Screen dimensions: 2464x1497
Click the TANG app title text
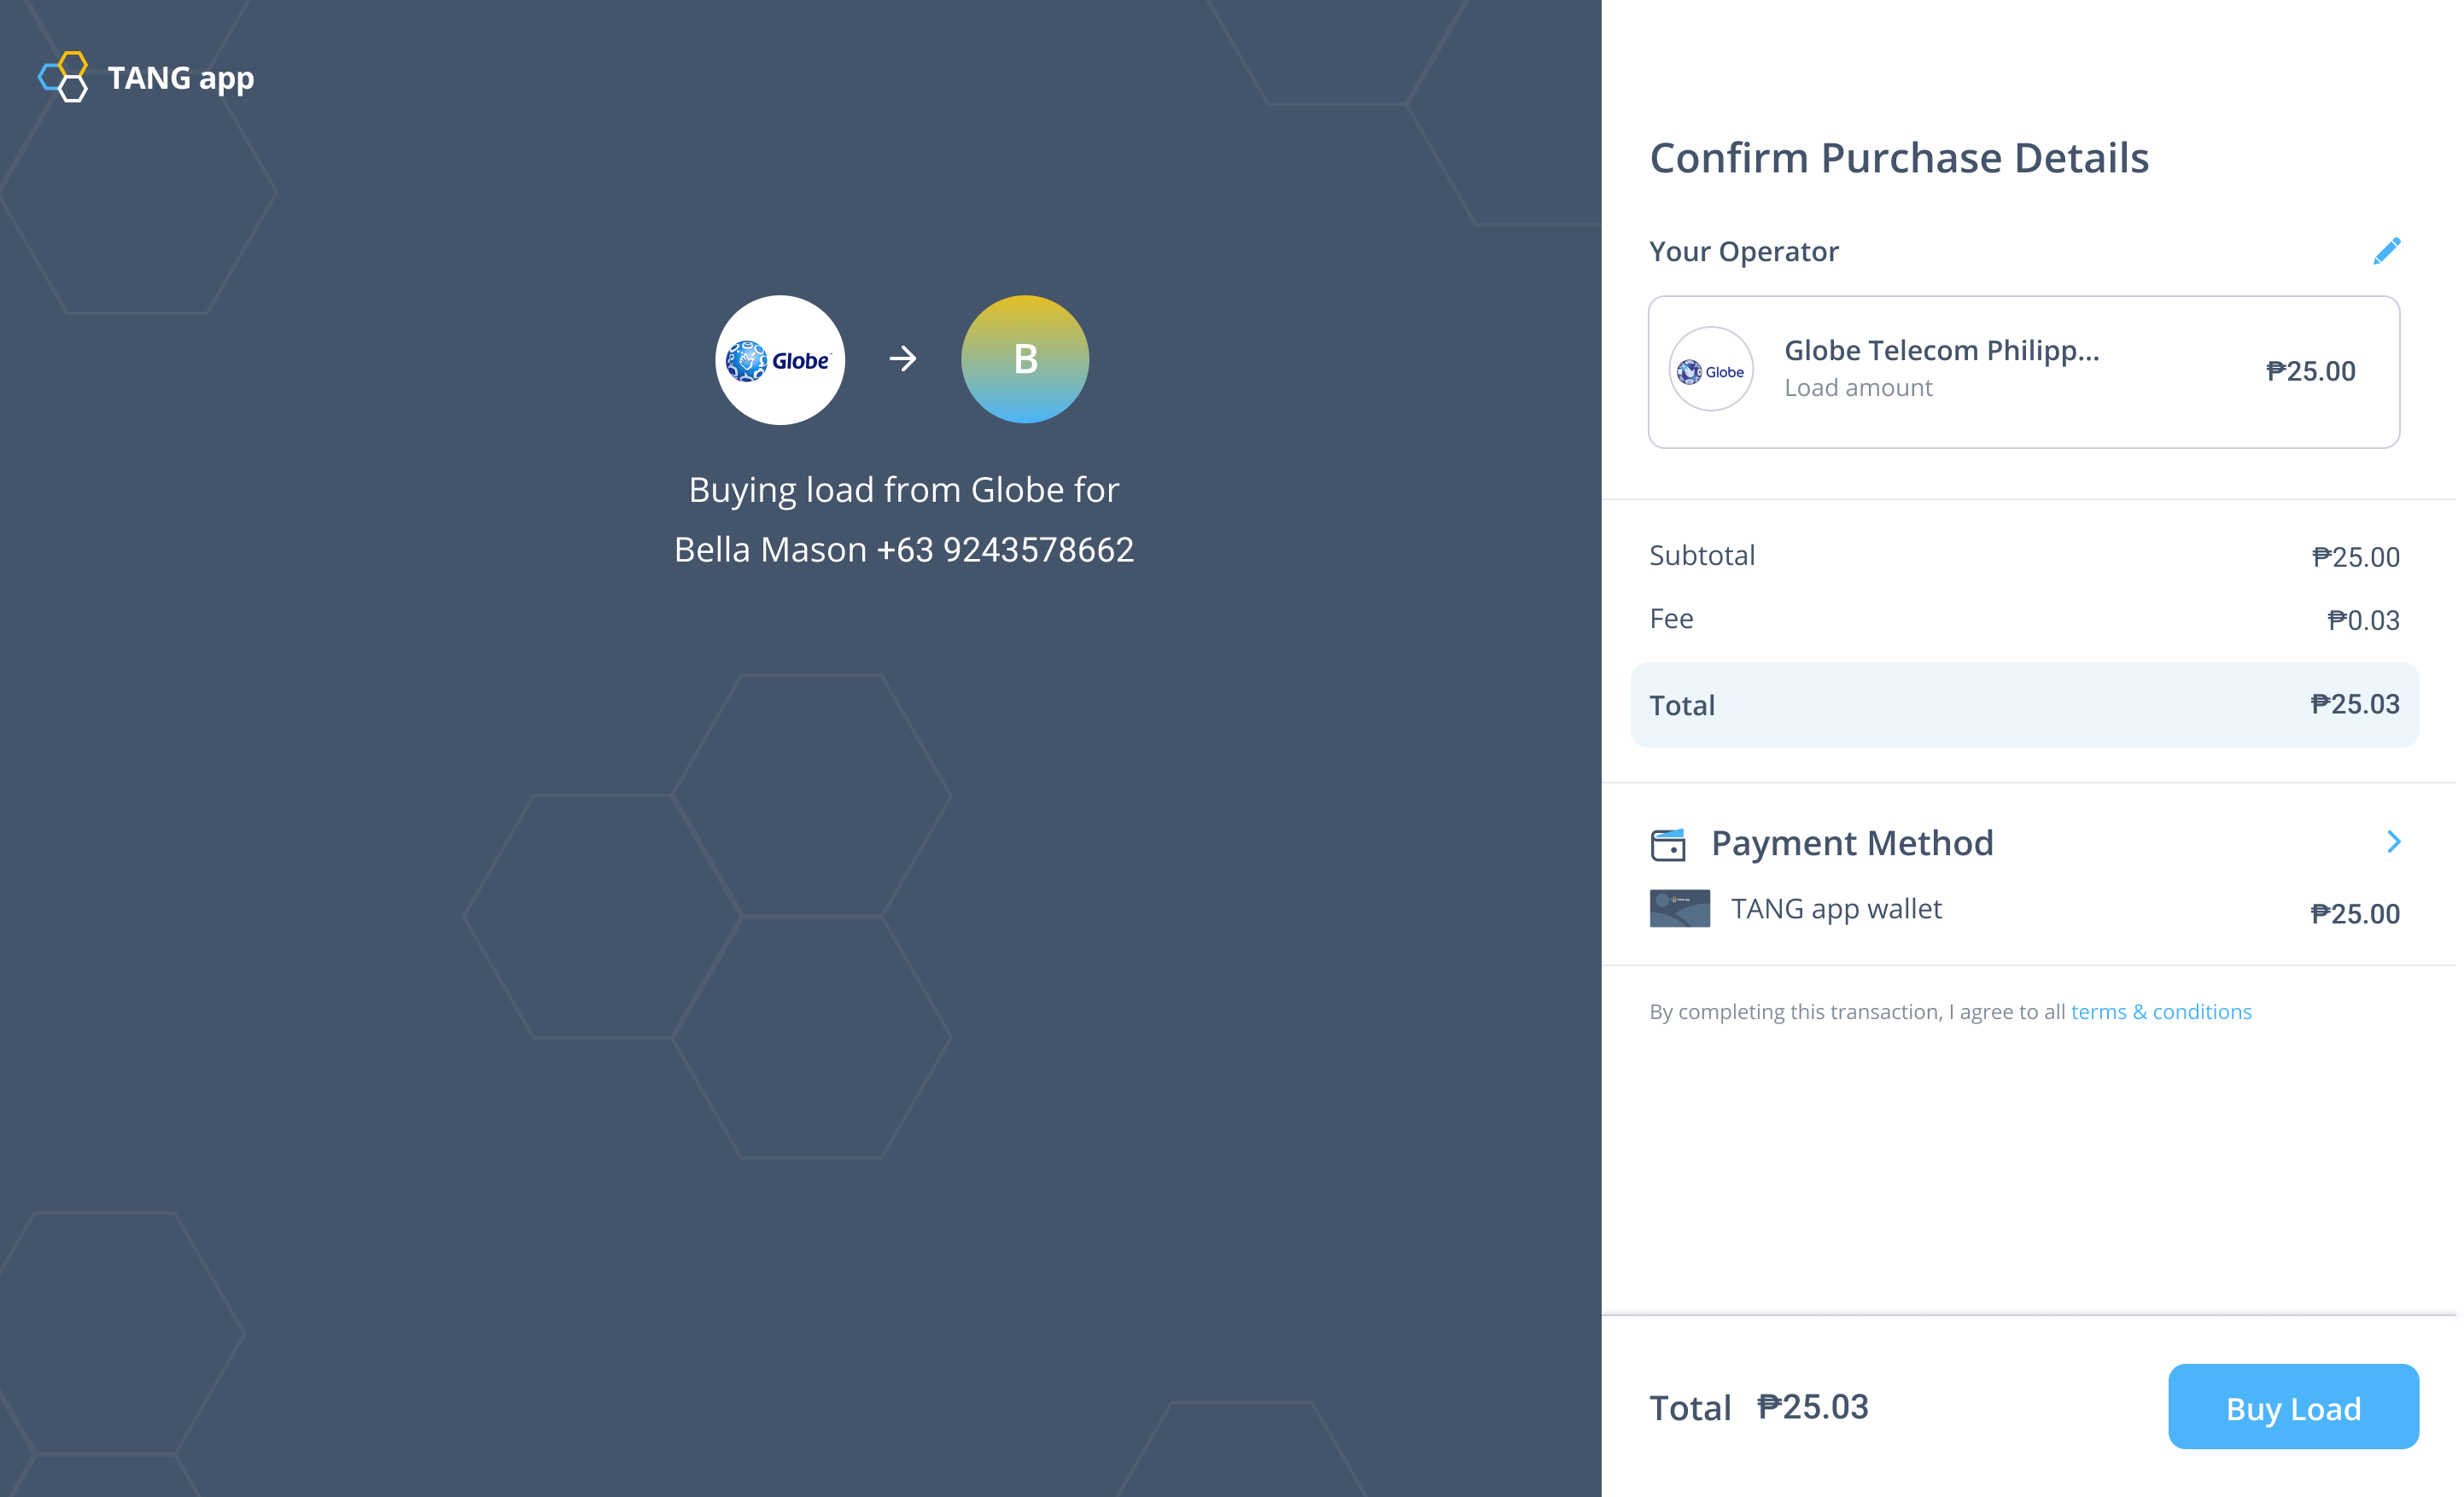181,78
